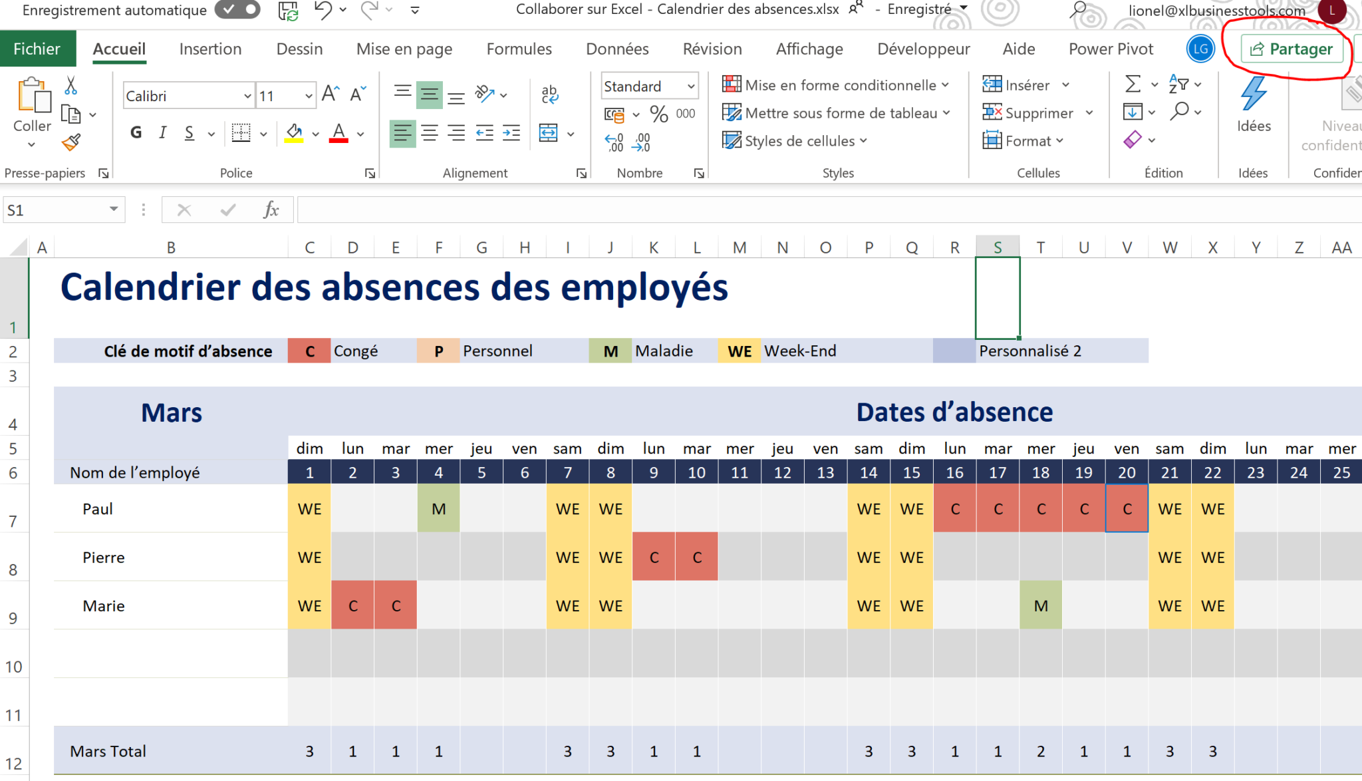Image resolution: width=1362 pixels, height=781 pixels.
Task: Apply percent style format
Action: click(659, 114)
